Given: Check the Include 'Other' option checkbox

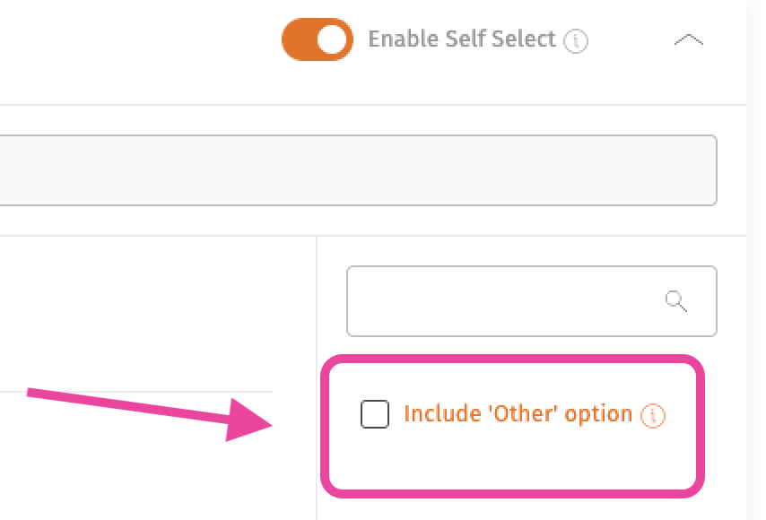Looking at the screenshot, I should (x=375, y=414).
